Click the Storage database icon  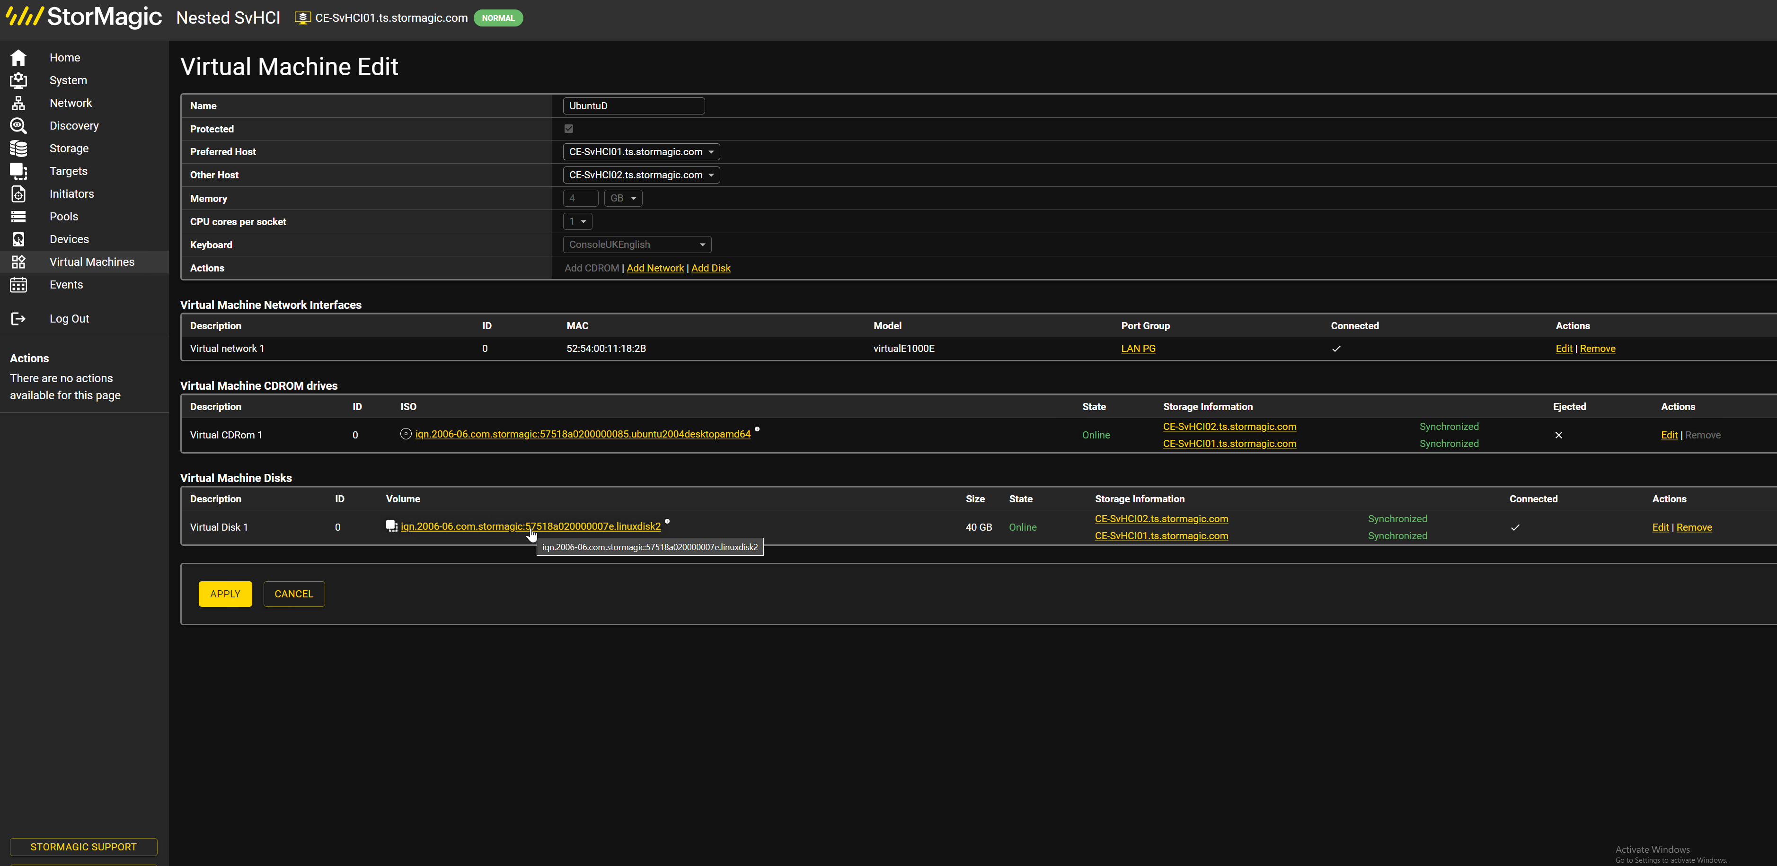pos(18,149)
